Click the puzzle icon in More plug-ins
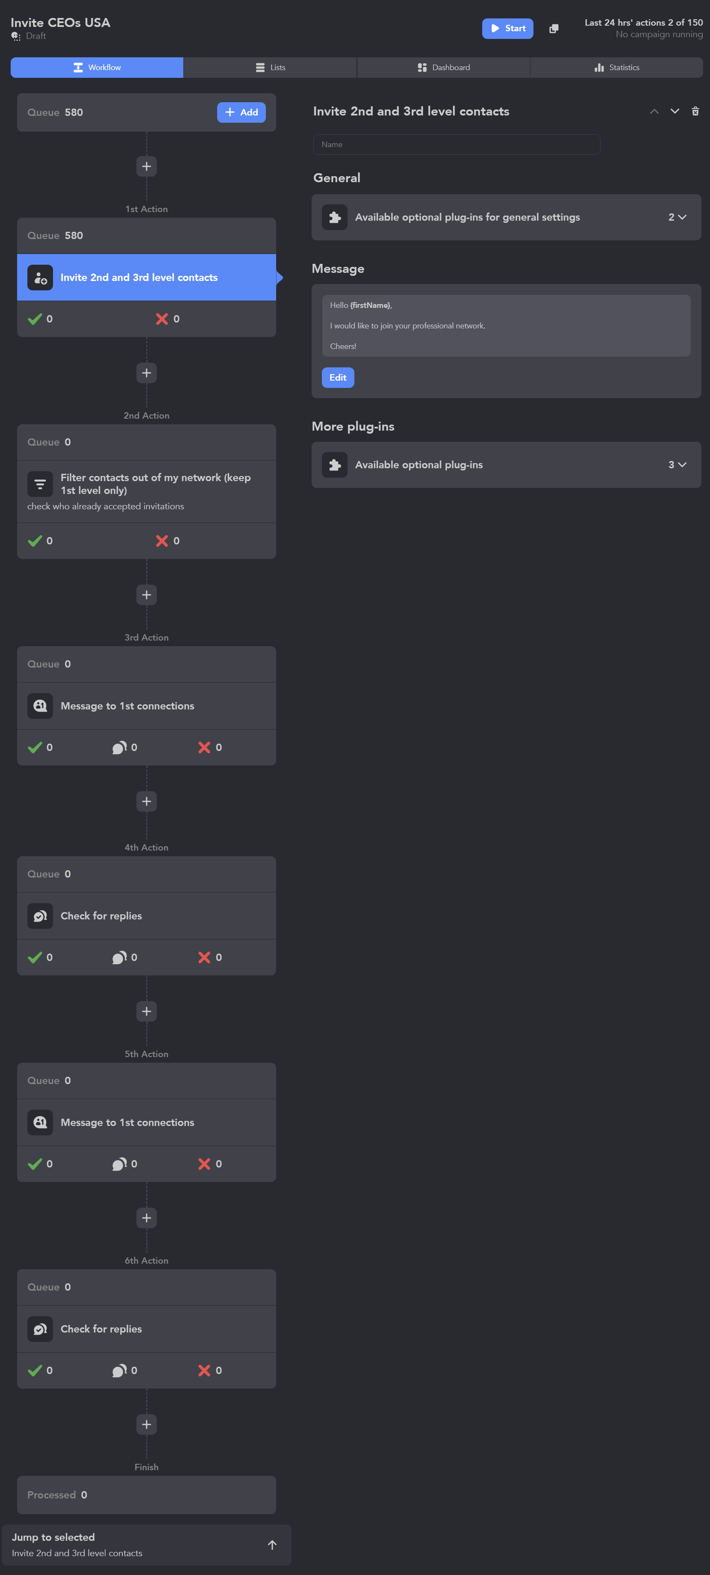 pos(335,465)
